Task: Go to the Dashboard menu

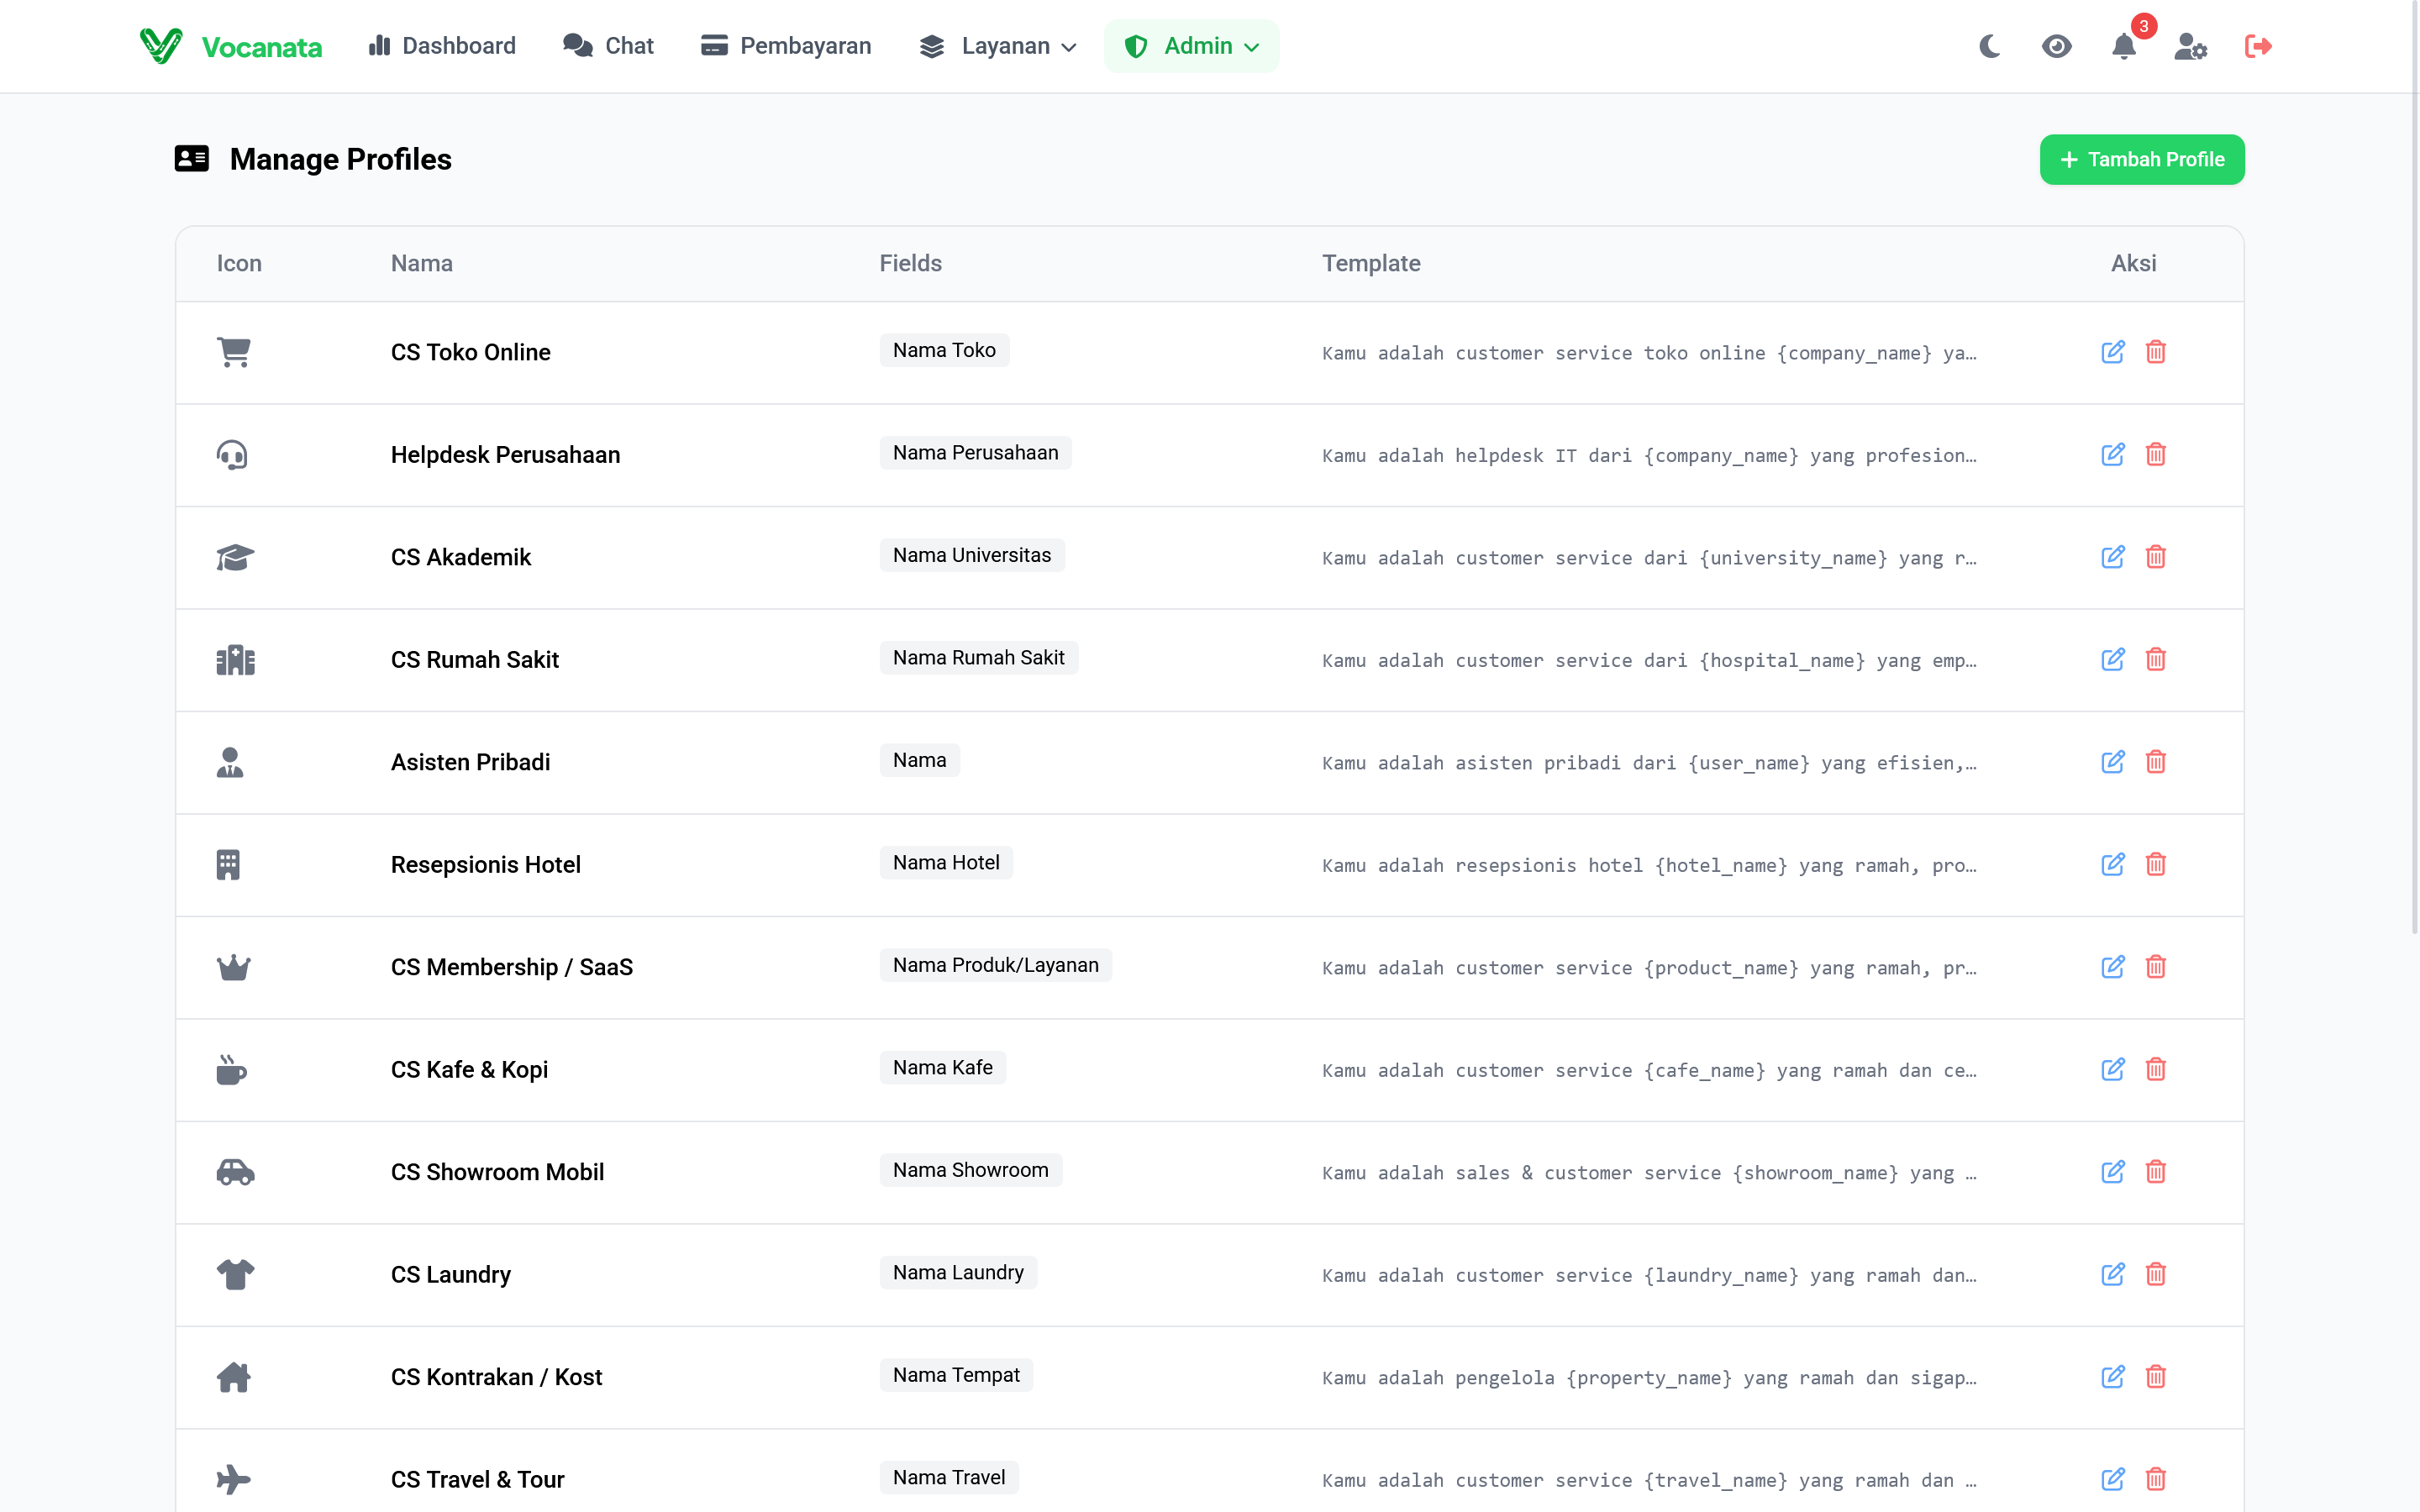Action: coord(442,46)
